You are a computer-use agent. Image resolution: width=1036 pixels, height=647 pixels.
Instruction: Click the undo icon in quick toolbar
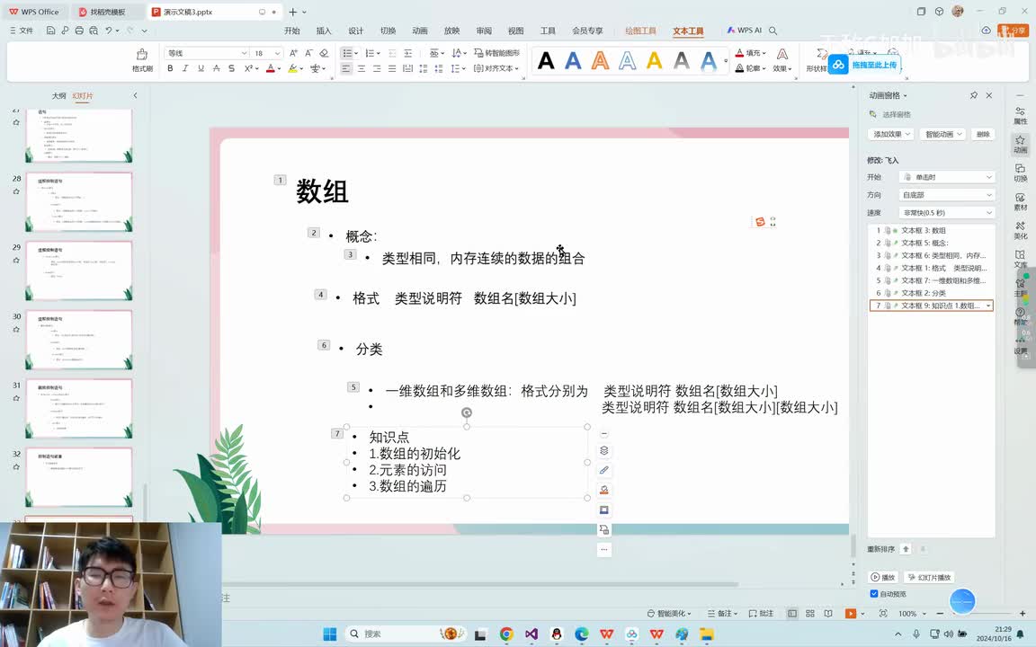(108, 31)
